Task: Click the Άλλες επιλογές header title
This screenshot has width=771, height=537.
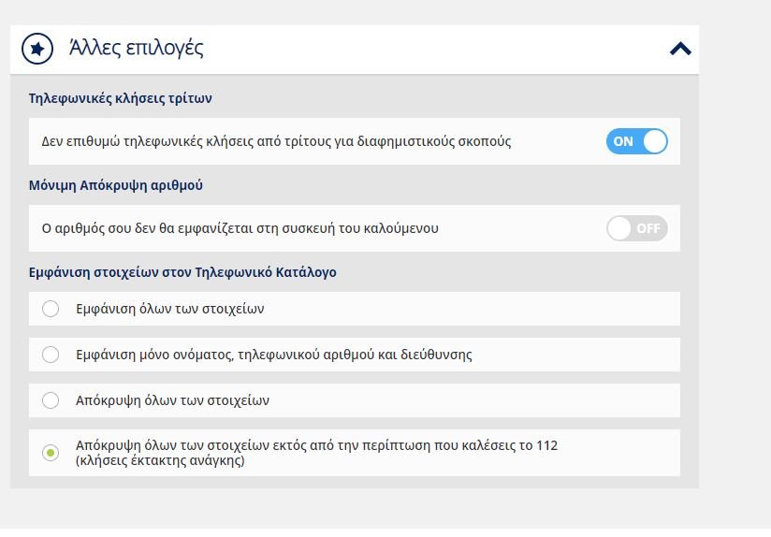Action: pyautogui.click(x=137, y=48)
